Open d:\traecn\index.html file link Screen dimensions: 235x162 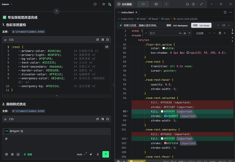coord(28,32)
